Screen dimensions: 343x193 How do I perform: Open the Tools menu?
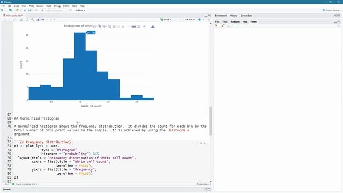pyautogui.click(x=74, y=6)
